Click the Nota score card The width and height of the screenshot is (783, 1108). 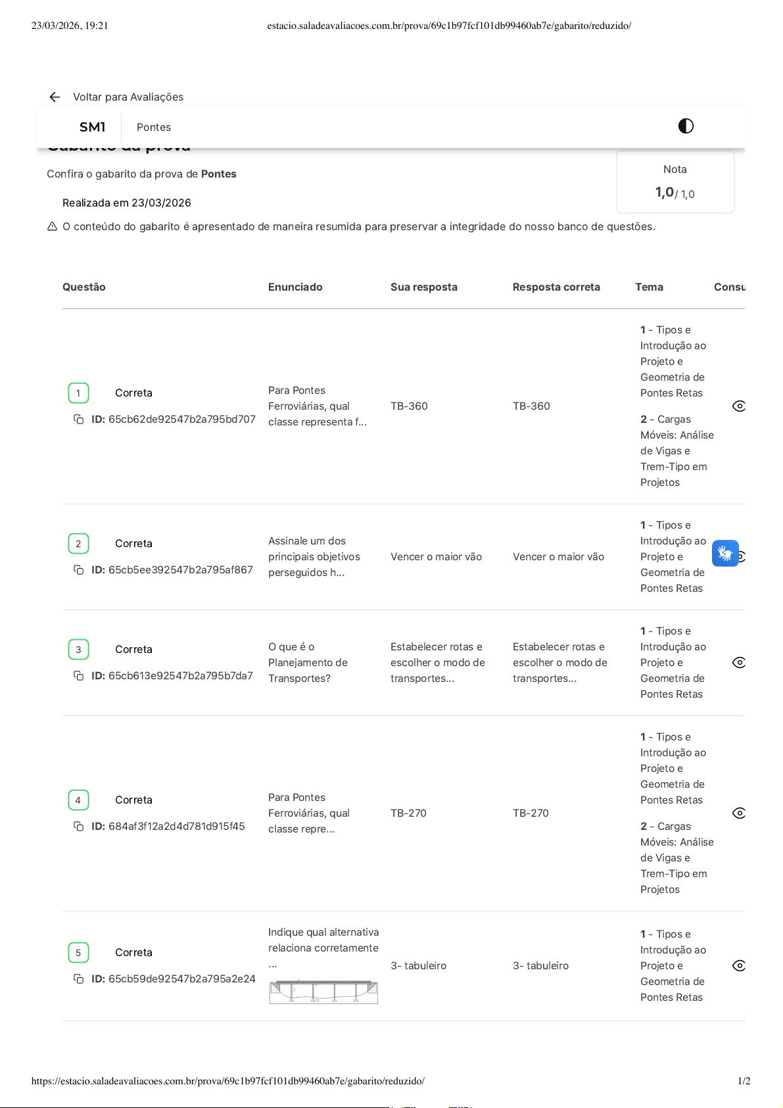click(x=675, y=182)
